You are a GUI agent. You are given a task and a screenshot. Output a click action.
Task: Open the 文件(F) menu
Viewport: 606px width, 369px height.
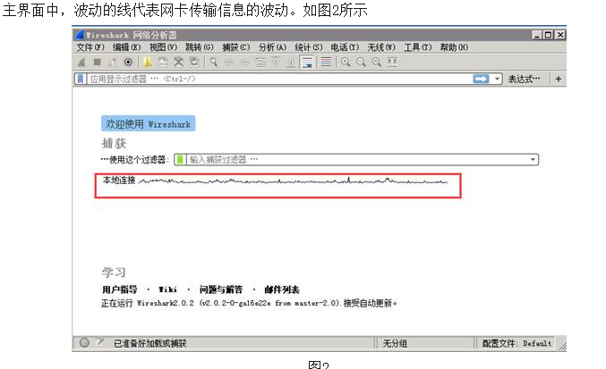90,47
